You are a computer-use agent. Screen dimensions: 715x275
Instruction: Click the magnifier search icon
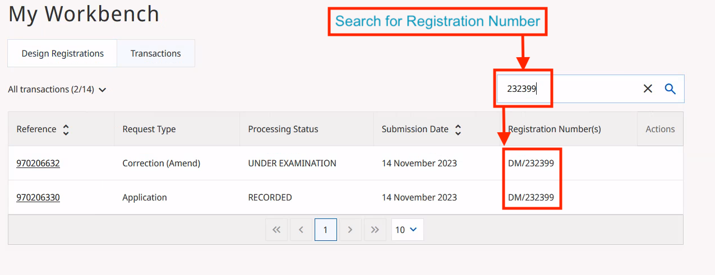click(670, 88)
